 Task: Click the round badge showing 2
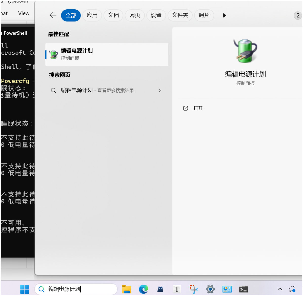pyautogui.click(x=298, y=15)
